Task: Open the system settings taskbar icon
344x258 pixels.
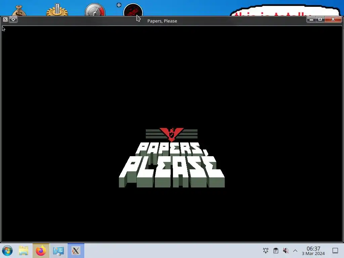Action: 58,251
